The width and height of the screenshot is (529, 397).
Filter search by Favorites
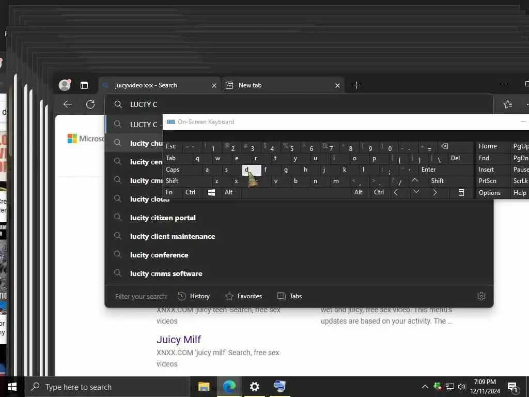click(x=244, y=296)
